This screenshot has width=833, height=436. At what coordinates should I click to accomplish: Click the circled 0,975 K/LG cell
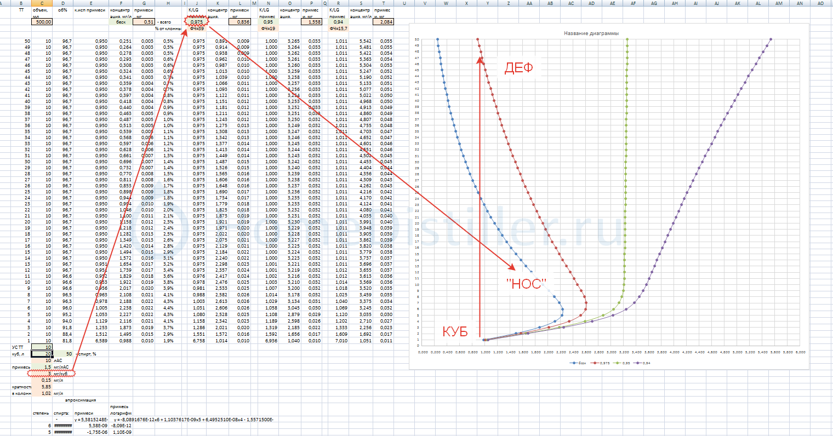pos(196,22)
